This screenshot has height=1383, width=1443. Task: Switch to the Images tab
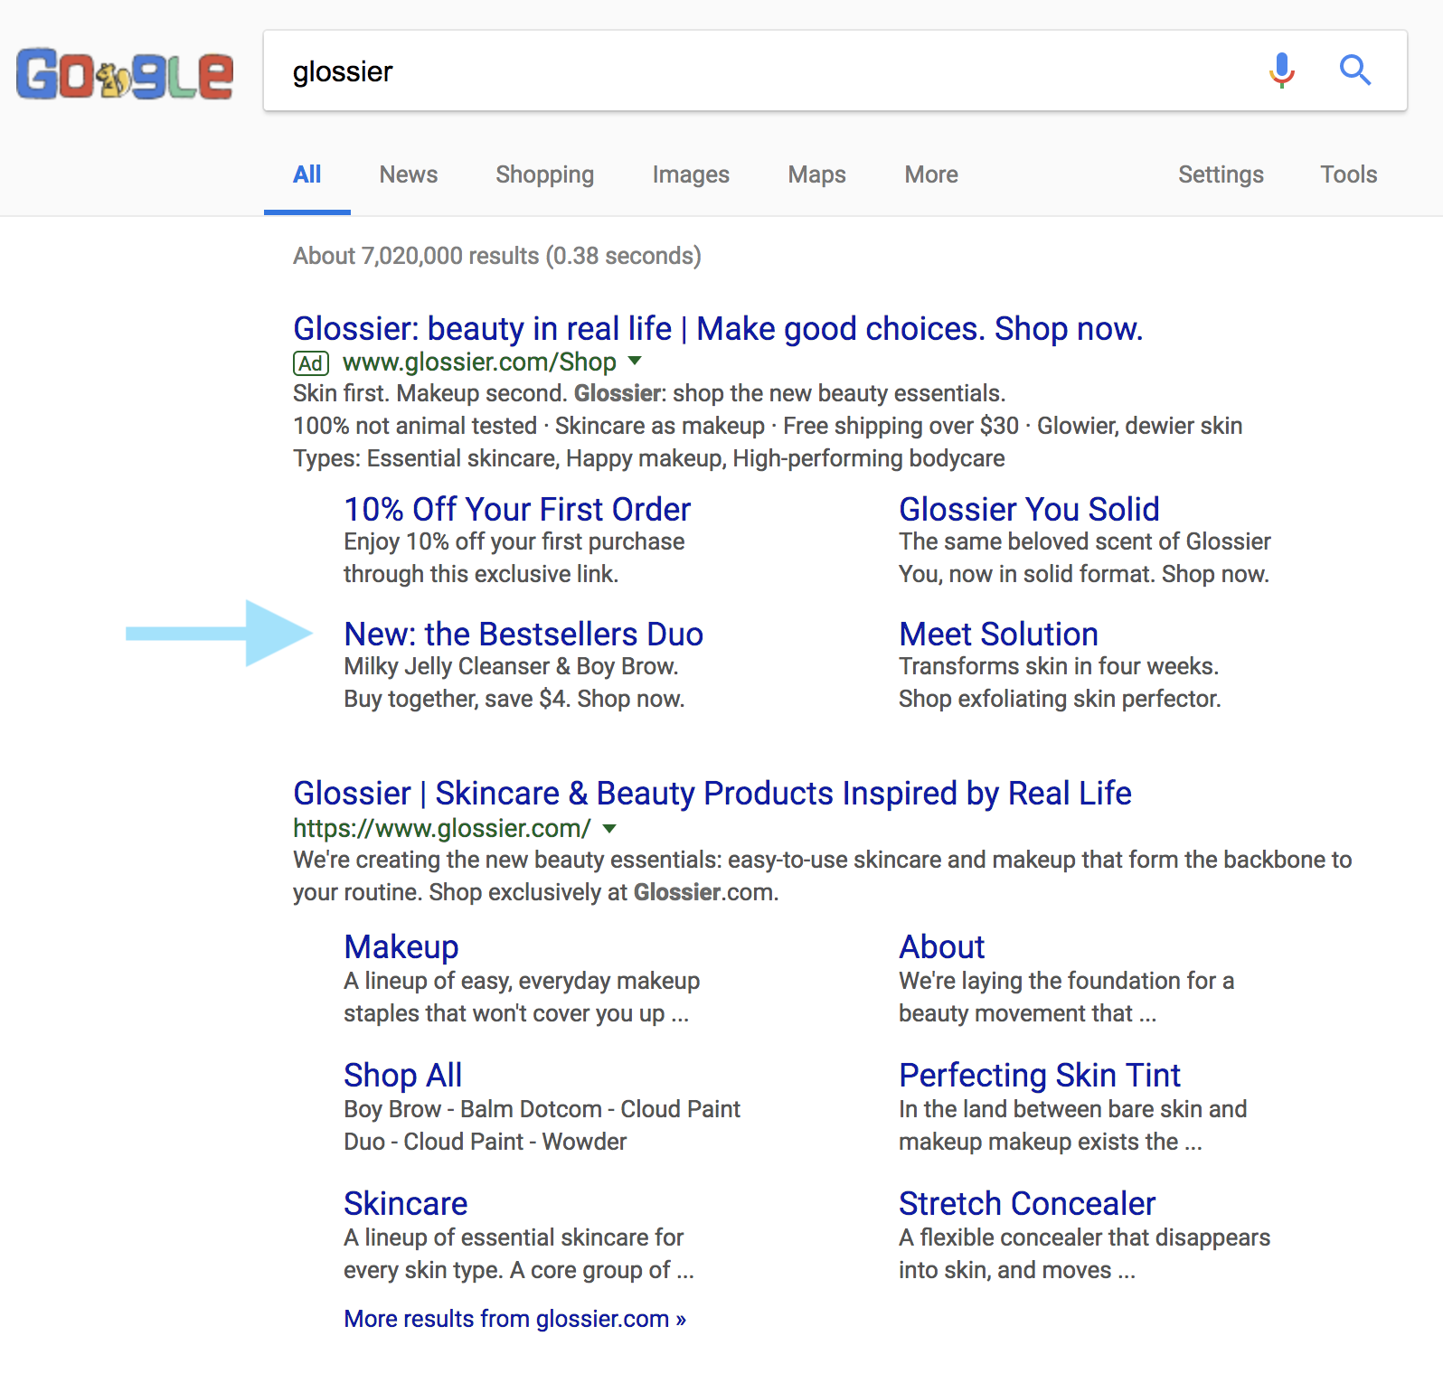[691, 174]
